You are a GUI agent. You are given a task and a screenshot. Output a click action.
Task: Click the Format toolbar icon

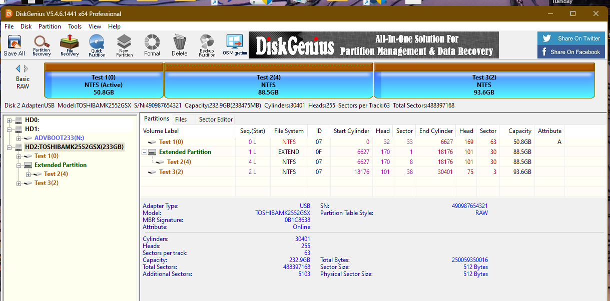point(152,45)
